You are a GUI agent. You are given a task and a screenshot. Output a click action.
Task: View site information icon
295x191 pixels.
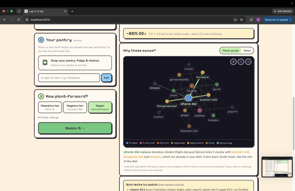[x=27, y=19]
